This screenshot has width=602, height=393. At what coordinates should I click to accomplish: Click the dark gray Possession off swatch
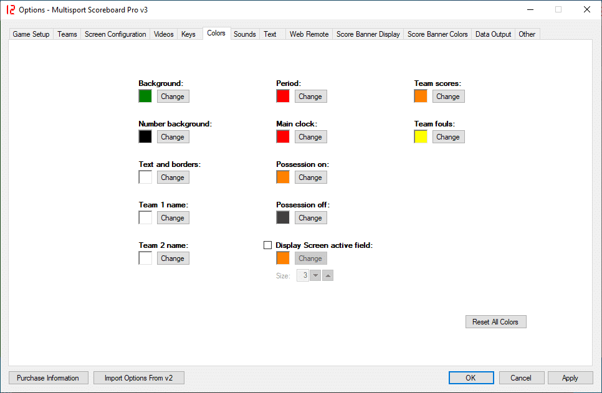coord(283,218)
